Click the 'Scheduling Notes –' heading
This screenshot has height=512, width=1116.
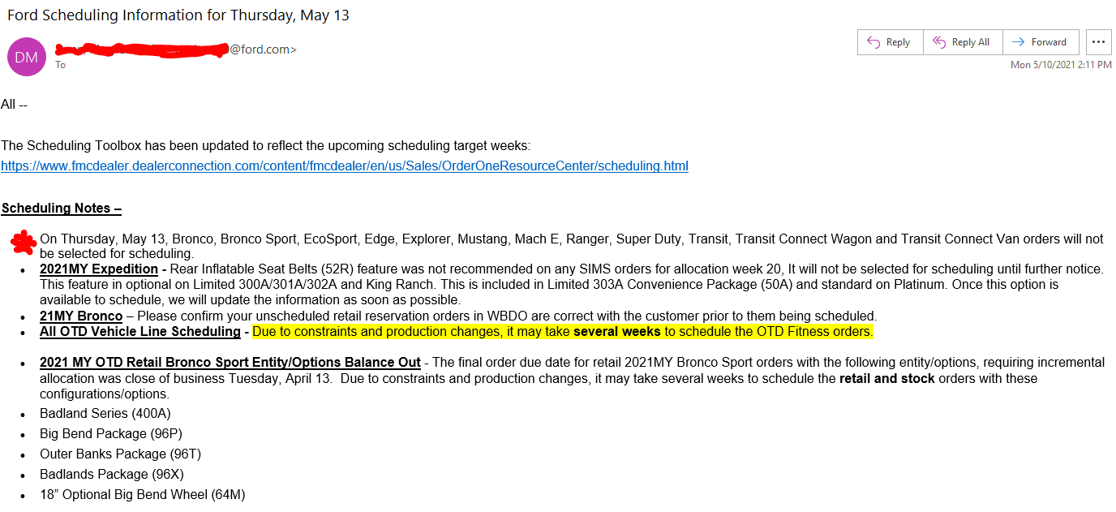62,209
